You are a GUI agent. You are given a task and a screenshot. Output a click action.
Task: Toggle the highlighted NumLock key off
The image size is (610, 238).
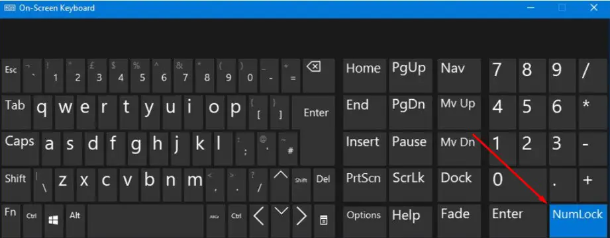point(578,221)
